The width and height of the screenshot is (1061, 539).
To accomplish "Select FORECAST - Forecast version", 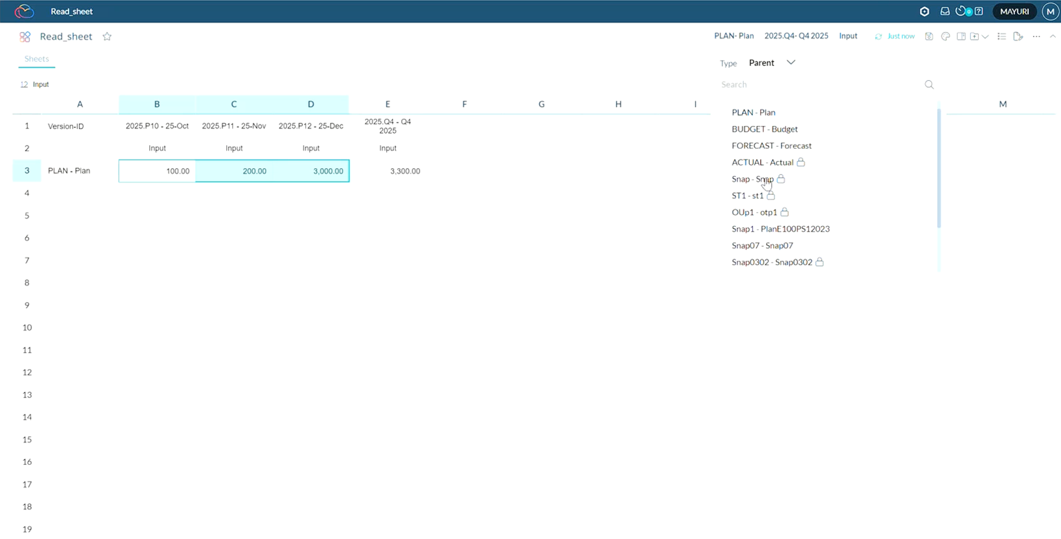I will [x=771, y=146].
